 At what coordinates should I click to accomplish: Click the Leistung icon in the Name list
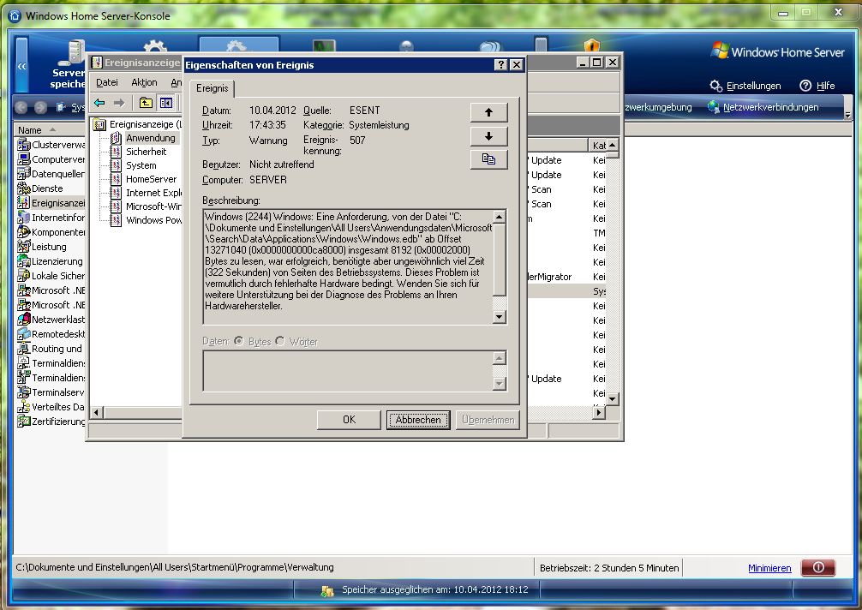point(24,247)
